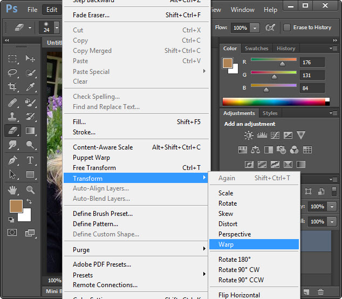The width and height of the screenshot is (342, 299).
Task: Toggle Quick Mask mode
Action: [x=12, y=232]
